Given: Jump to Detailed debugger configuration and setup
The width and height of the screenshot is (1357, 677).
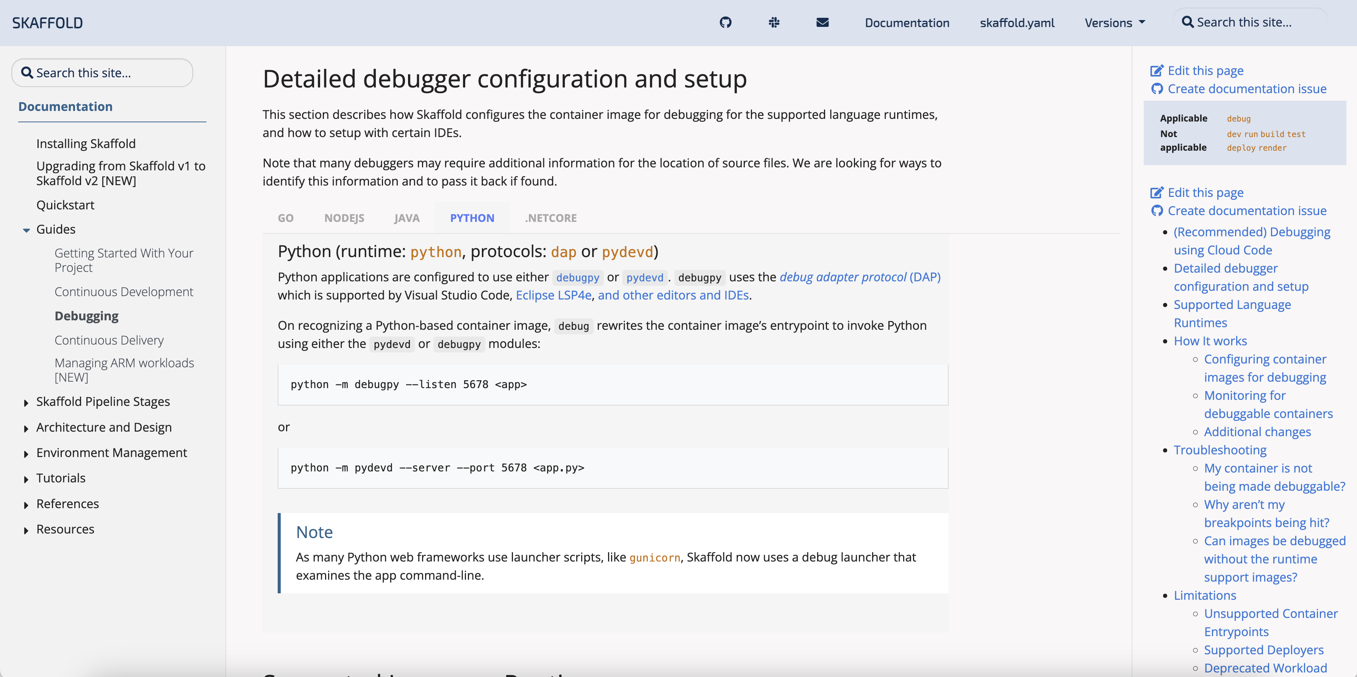Looking at the screenshot, I should coord(1241,277).
